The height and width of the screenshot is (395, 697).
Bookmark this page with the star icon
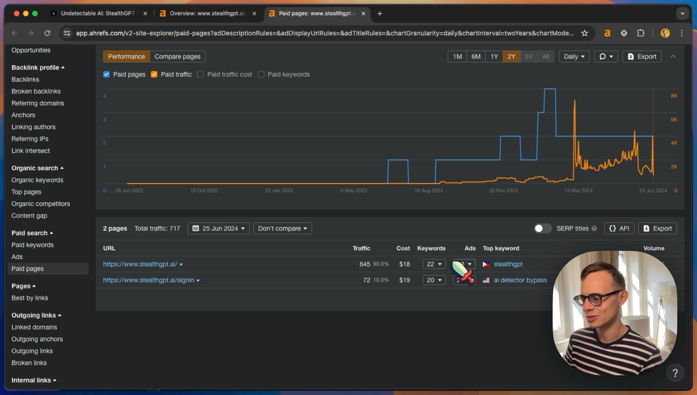pos(584,33)
